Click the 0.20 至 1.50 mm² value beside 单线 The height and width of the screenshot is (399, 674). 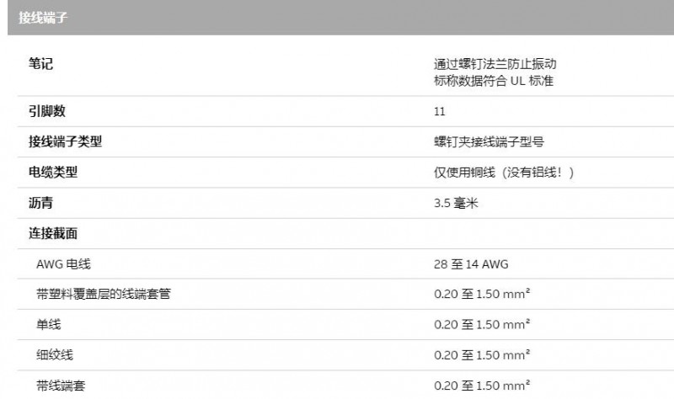coord(482,324)
